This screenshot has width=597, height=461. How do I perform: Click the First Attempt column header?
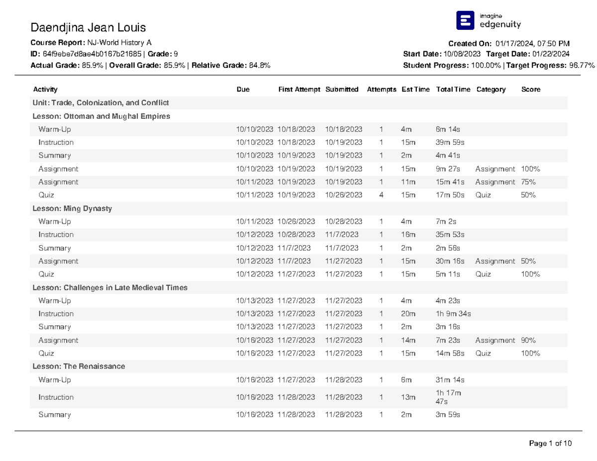pos(299,90)
